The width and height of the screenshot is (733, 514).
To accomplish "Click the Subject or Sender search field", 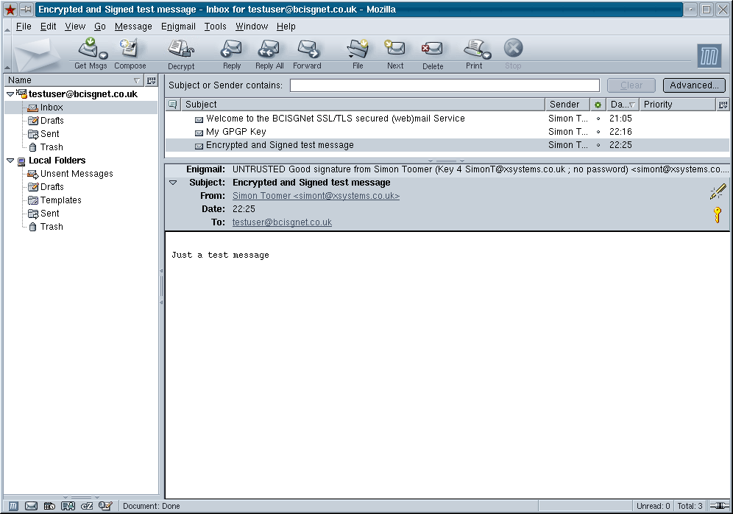I will 445,85.
